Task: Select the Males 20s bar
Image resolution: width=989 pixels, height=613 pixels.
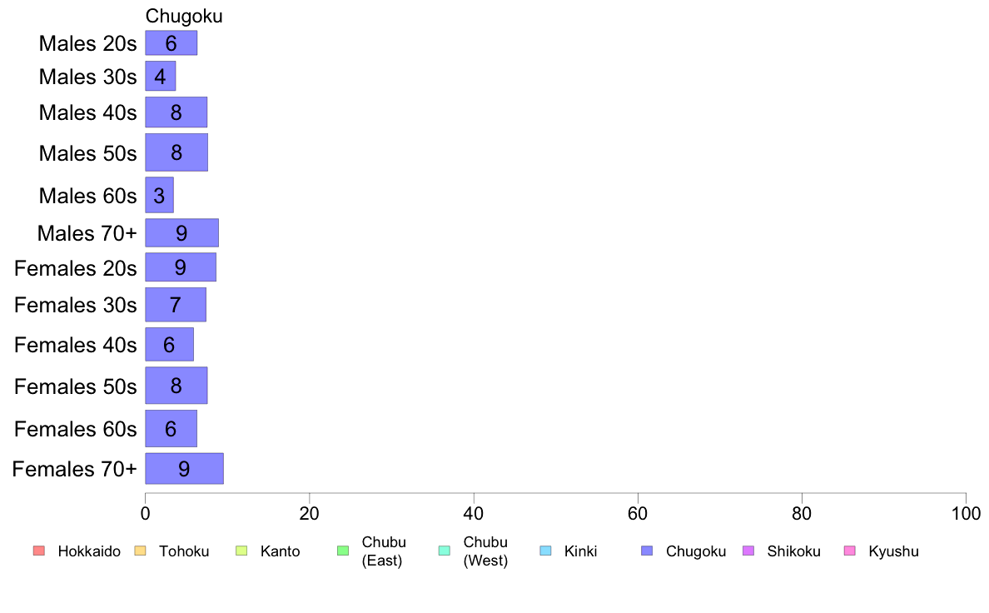Action: coord(171,43)
